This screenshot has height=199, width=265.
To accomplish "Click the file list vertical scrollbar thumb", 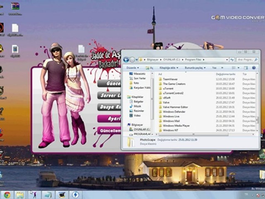I will (x=257, y=120).
